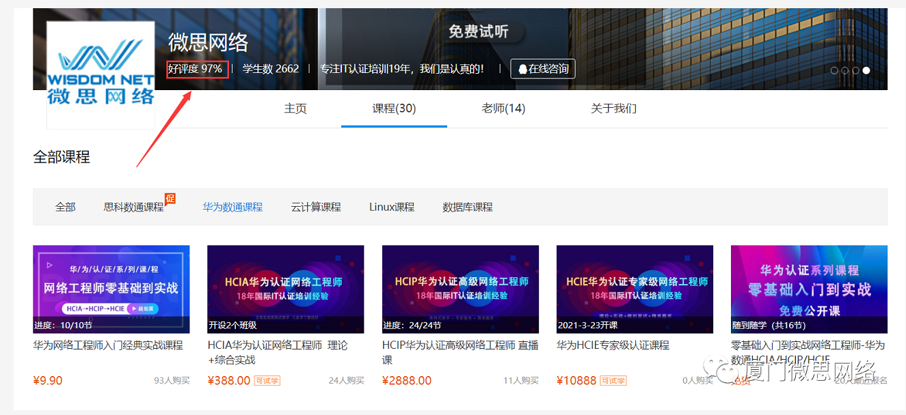906x415 pixels.
Task: Click the 进度：24/24节 label
Action: 412,326
